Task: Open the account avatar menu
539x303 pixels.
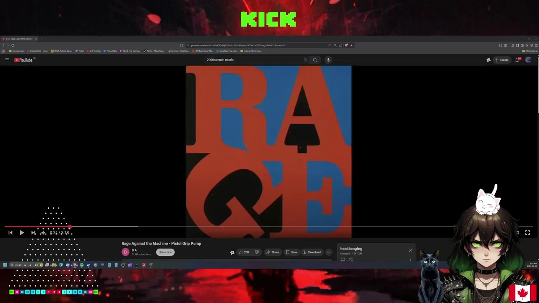Action: point(528,60)
